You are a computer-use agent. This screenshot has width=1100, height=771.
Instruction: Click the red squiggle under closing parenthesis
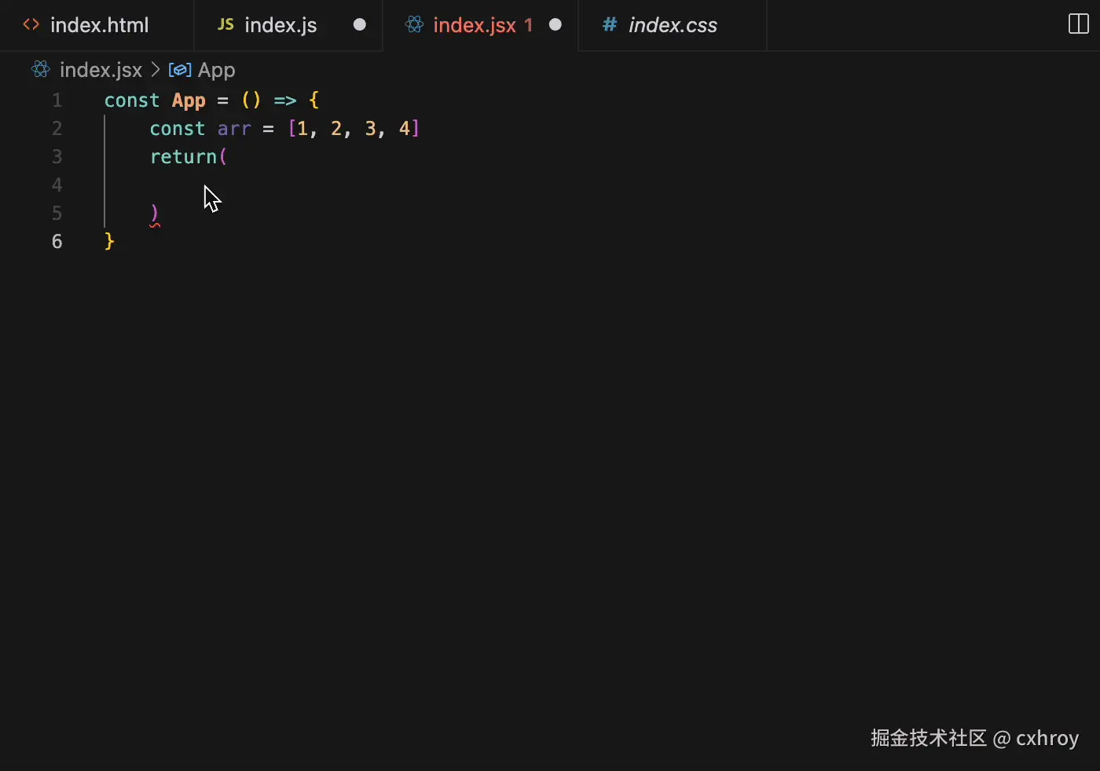pos(155,225)
